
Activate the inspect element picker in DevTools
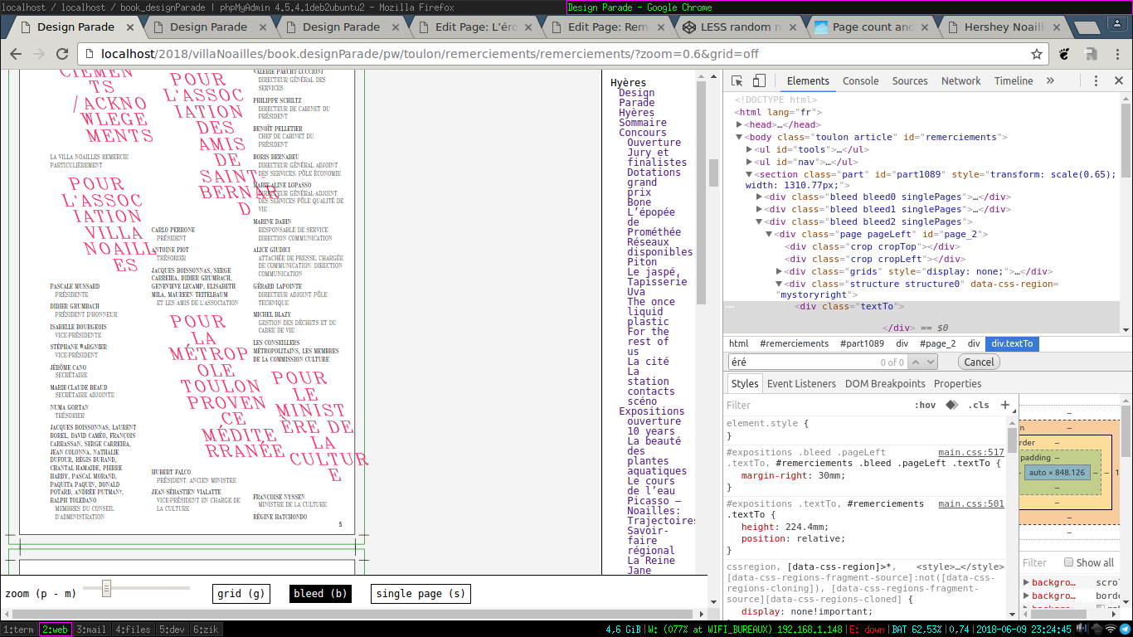(737, 81)
